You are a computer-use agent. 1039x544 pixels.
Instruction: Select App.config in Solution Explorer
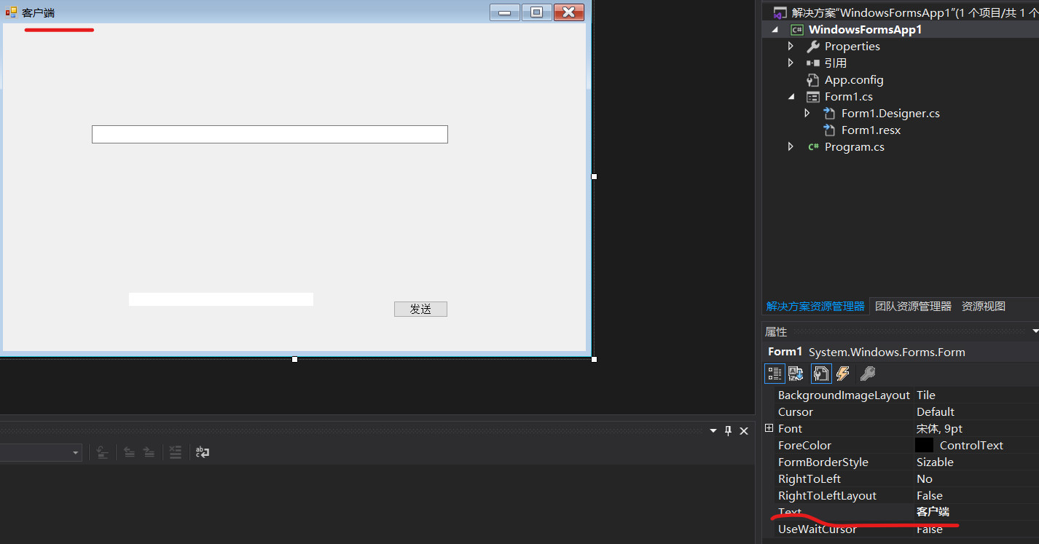[853, 79]
